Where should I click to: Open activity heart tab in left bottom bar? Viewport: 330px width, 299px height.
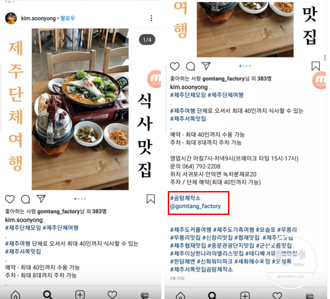coord(112,294)
